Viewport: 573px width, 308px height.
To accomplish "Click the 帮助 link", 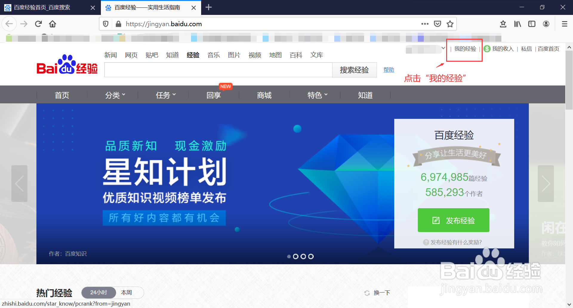I will point(389,70).
